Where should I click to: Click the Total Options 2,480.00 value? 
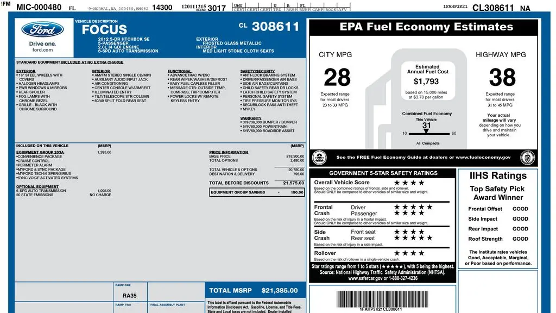[x=297, y=160]
